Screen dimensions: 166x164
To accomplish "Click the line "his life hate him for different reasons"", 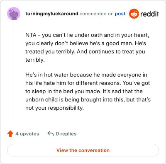I will tap(88, 83).
